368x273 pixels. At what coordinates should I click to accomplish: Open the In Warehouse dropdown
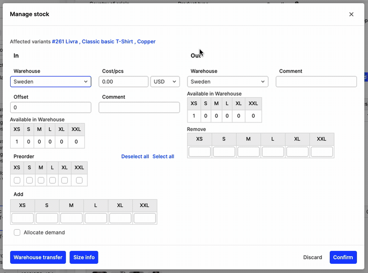(51, 81)
